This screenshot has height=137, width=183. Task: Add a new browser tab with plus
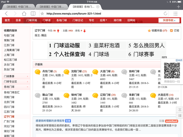pos(178,7)
